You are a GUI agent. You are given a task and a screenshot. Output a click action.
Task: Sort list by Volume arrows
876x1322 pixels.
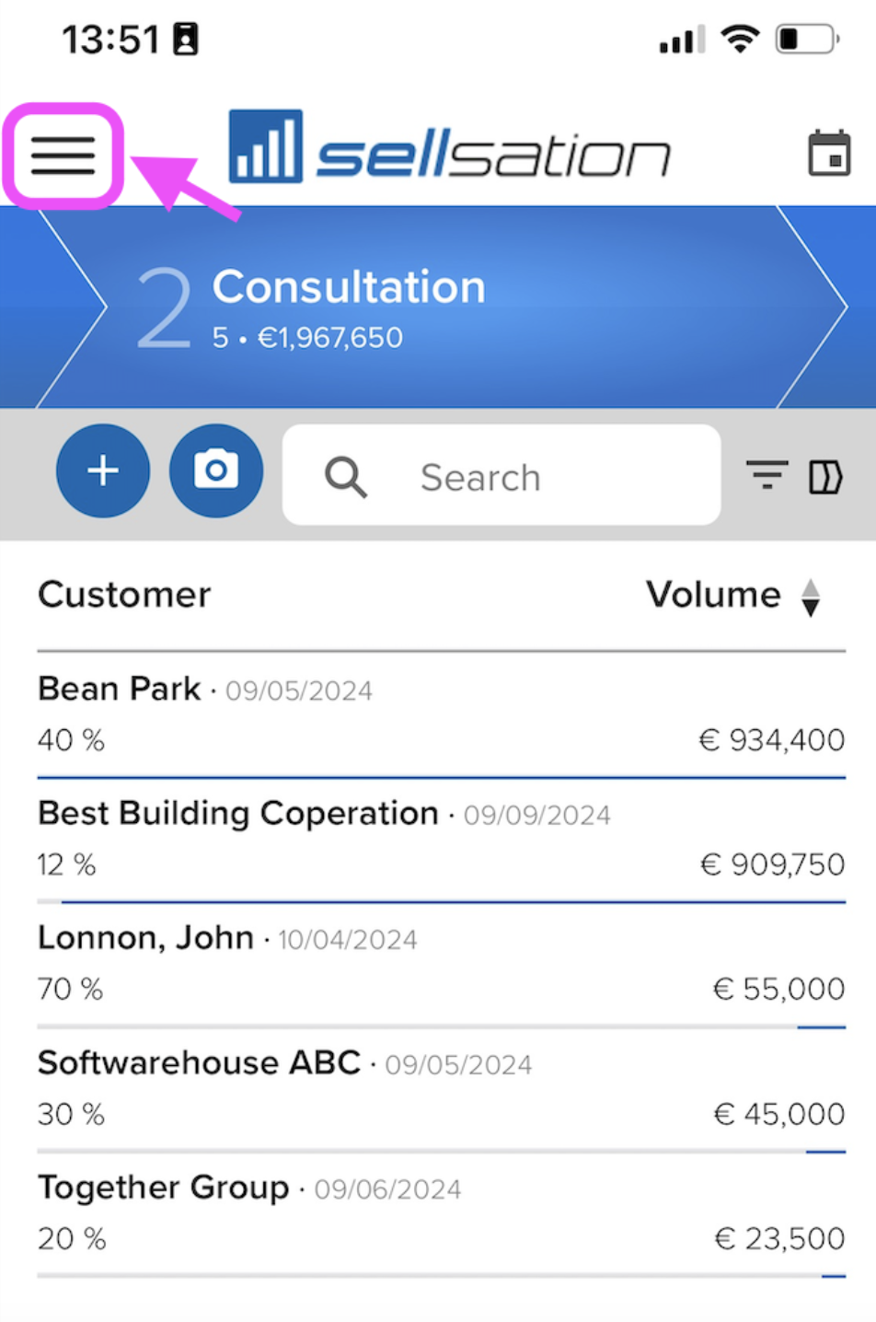811,597
